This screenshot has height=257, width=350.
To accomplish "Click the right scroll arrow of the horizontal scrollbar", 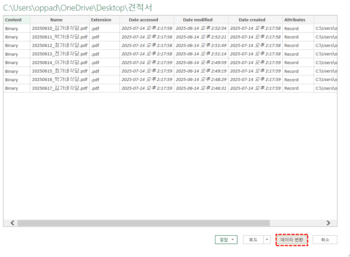I will [328, 223].
